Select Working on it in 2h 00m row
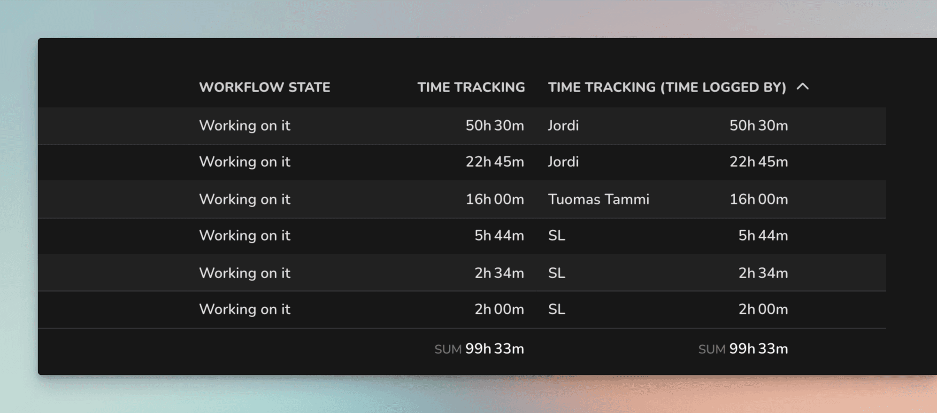Screen dimensions: 937x413 coord(245,309)
